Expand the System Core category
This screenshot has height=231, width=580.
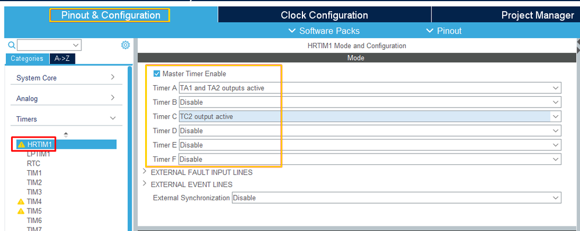[x=66, y=78]
